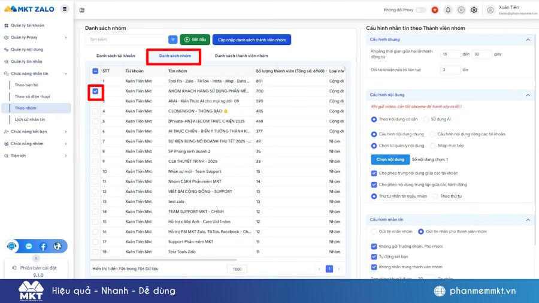Viewport: 539px width, 303px height.
Task: Toggle Không nhắn trùng thành viên nhóm
Action: (x=374, y=267)
